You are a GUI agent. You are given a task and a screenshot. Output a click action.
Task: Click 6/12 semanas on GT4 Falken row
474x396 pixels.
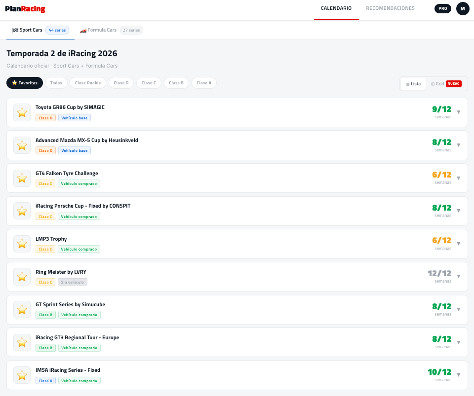pyautogui.click(x=441, y=178)
